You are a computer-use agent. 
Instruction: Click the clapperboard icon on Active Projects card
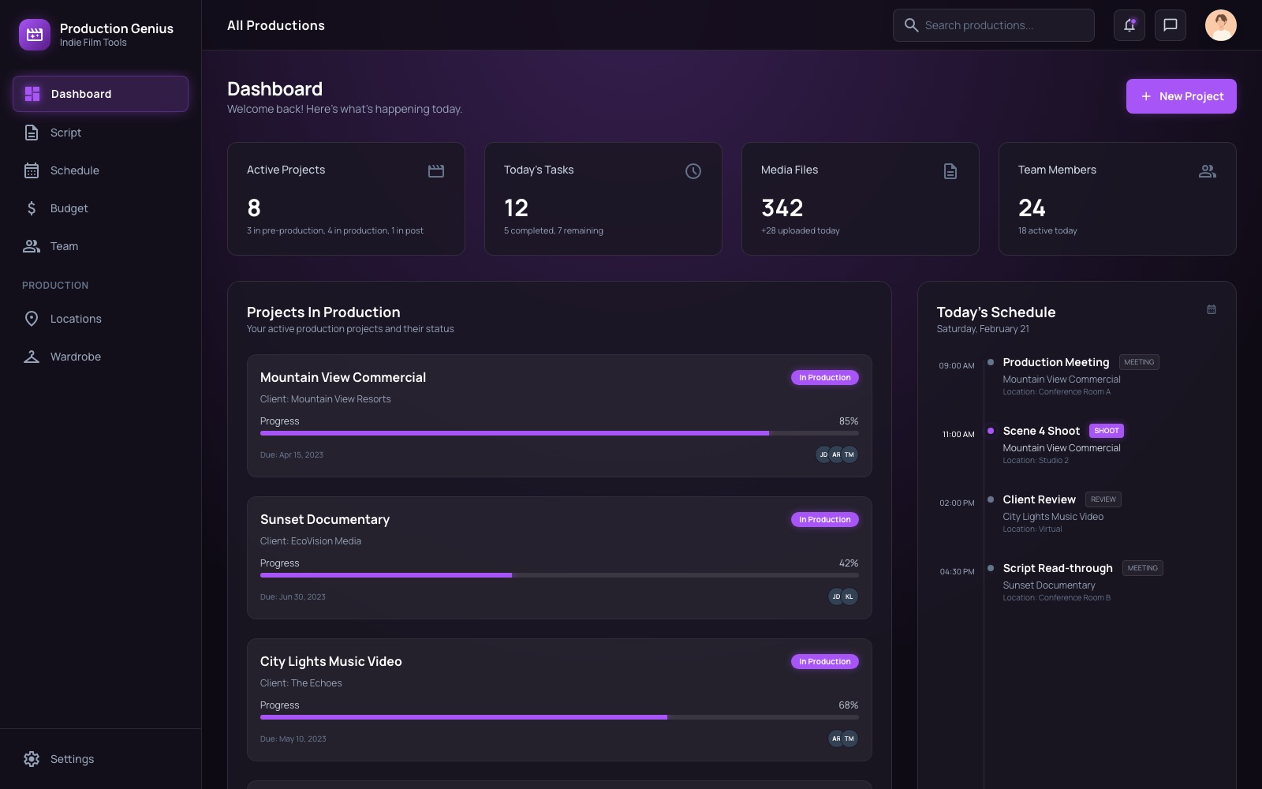(x=436, y=171)
